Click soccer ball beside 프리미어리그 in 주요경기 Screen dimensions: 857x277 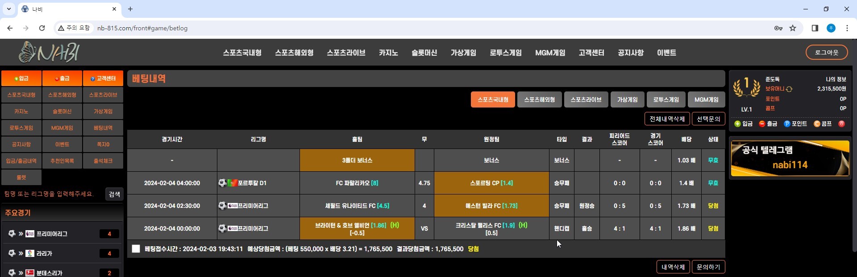12,234
